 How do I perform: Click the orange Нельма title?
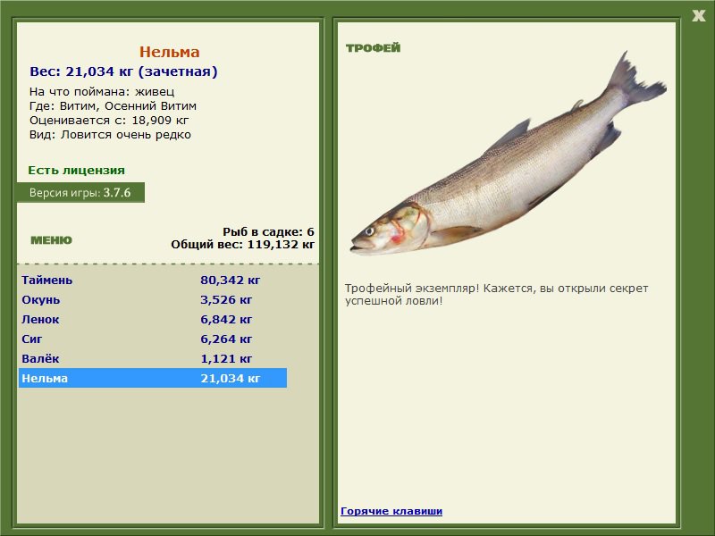tap(169, 52)
